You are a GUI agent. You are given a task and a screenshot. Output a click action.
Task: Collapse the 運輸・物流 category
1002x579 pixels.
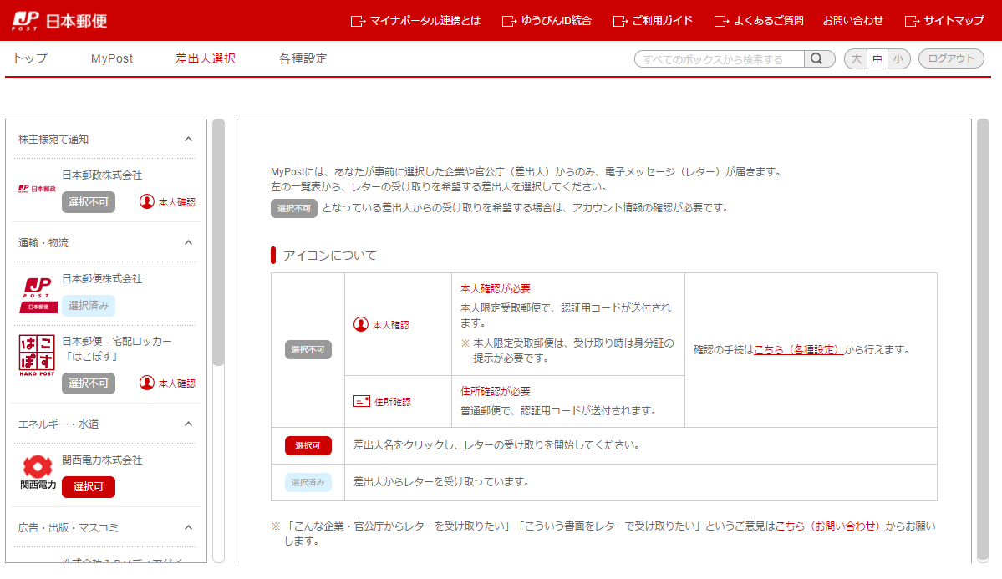click(189, 242)
